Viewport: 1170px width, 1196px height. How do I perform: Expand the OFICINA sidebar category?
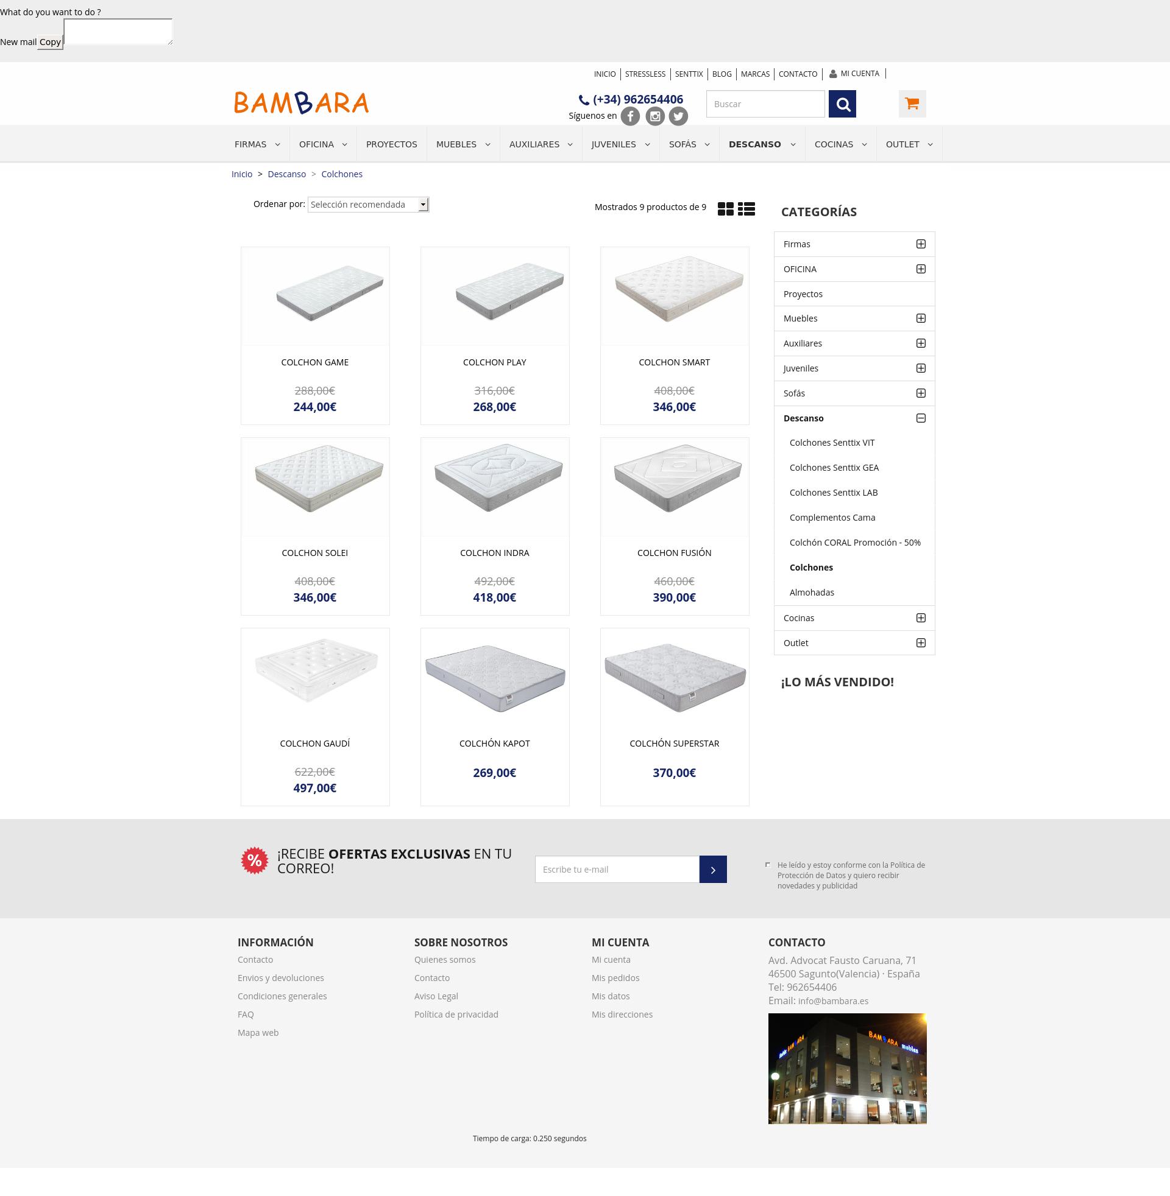point(921,269)
